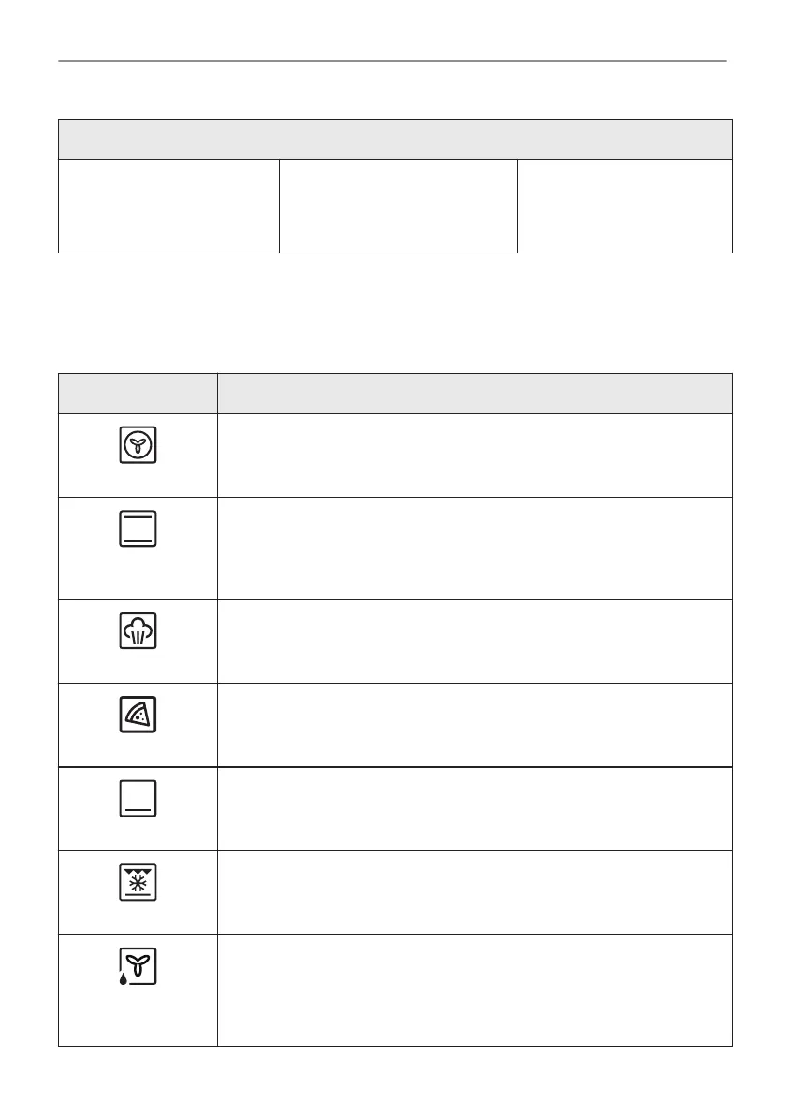Select the true fan cooking icon
Image resolution: width=785 pixels, height=1114 pixels.
[x=138, y=445]
